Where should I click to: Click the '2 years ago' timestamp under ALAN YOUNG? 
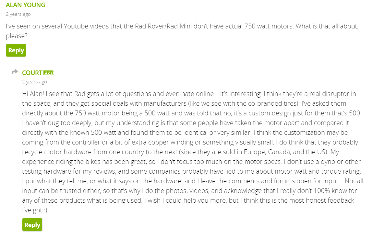click(18, 14)
